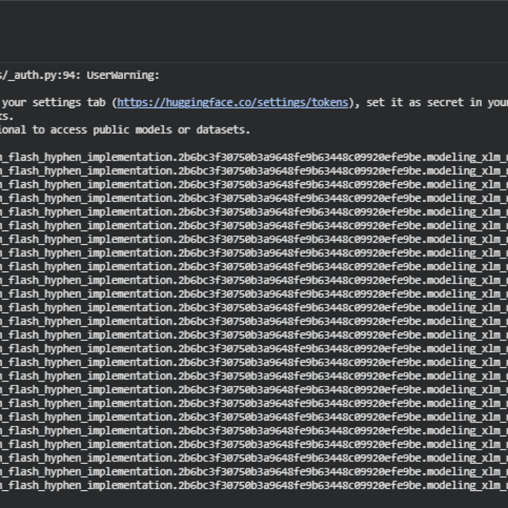Viewport: 508px width, 508px height.
Task: Click the divider line above the UserWarning text
Action: click(248, 63)
